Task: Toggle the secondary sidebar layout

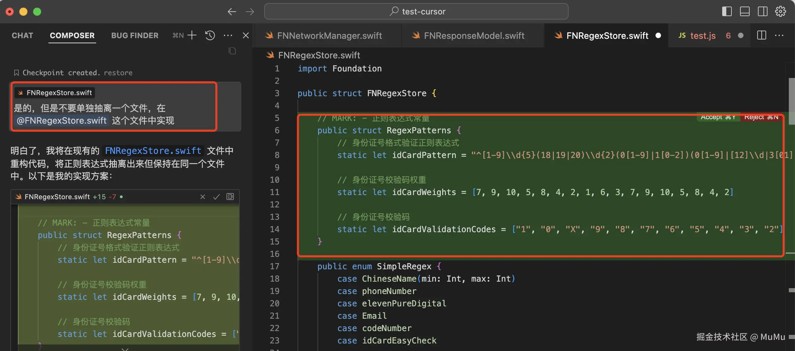Action: click(x=762, y=11)
